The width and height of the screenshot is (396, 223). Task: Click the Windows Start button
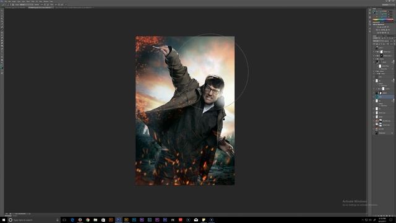point(3,220)
